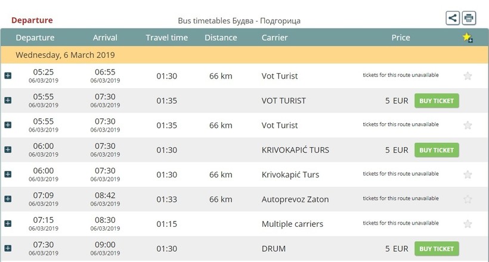Viewport: 489px width, 262px height.
Task: Expand the 06:00 KRIVOKAPIĆ TURS 5 EUR row
Action: coord(8,149)
